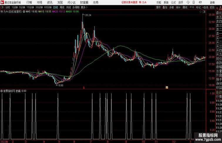Image resolution: width=222 pixels, height=143 pixels.
Task: Open the F10 company info button
Action: (192, 7)
